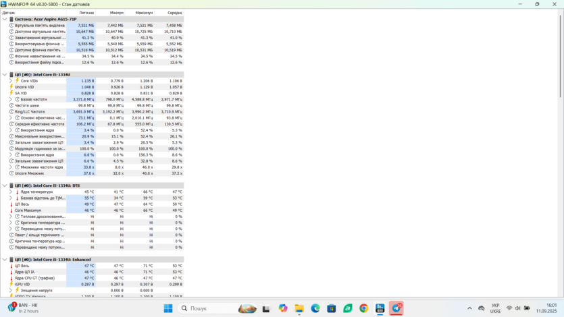
Task: Click the clock icon beside Модуляція годинника
Action: 11,148
